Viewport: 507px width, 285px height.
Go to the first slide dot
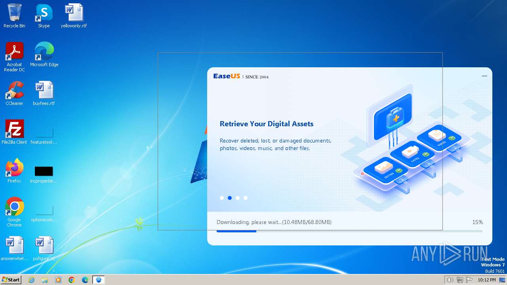click(x=222, y=198)
